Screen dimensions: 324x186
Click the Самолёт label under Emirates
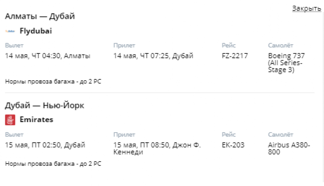click(280, 134)
